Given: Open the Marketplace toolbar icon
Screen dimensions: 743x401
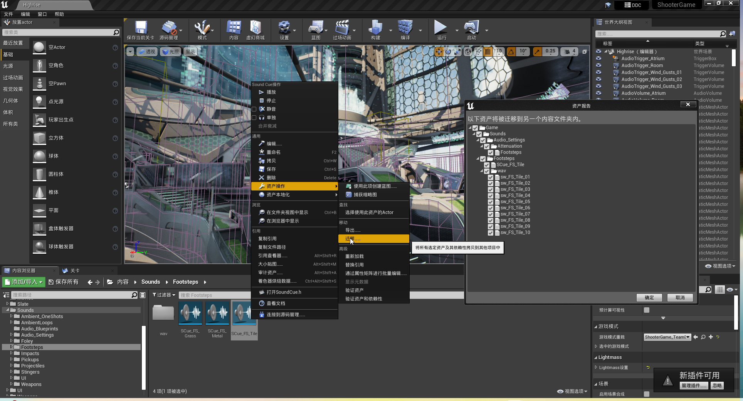Looking at the screenshot, I should 255,28.
